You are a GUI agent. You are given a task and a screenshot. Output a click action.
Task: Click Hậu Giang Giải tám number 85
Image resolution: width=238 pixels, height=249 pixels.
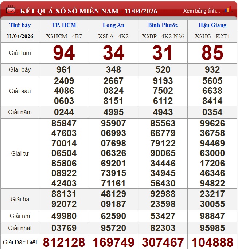(x=212, y=53)
